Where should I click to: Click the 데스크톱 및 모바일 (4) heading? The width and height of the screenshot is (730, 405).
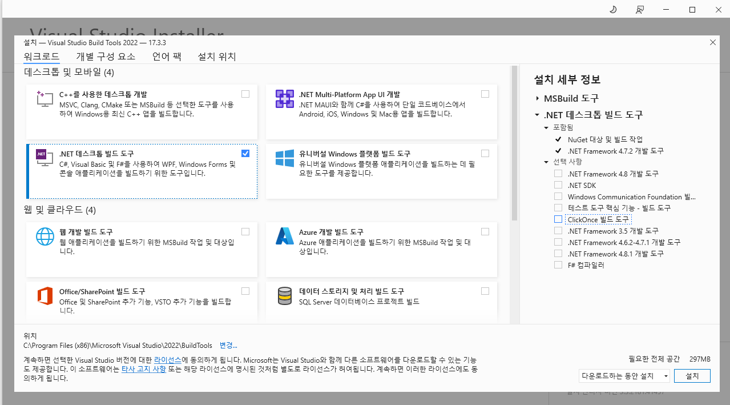69,72
